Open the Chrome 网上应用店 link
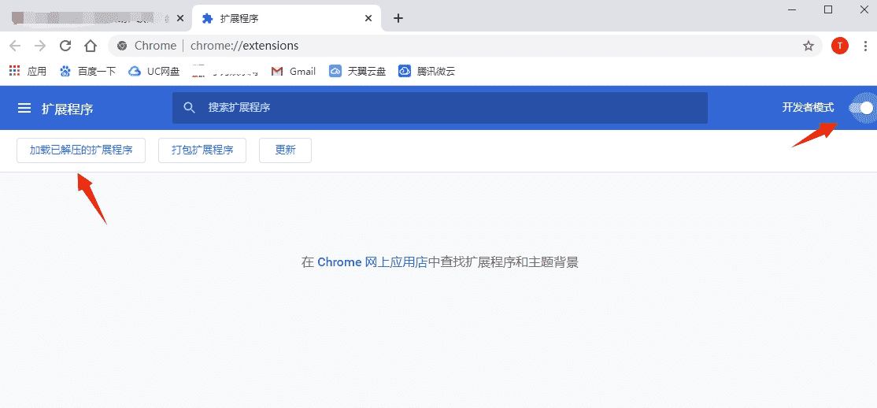877x408 pixels. click(372, 262)
